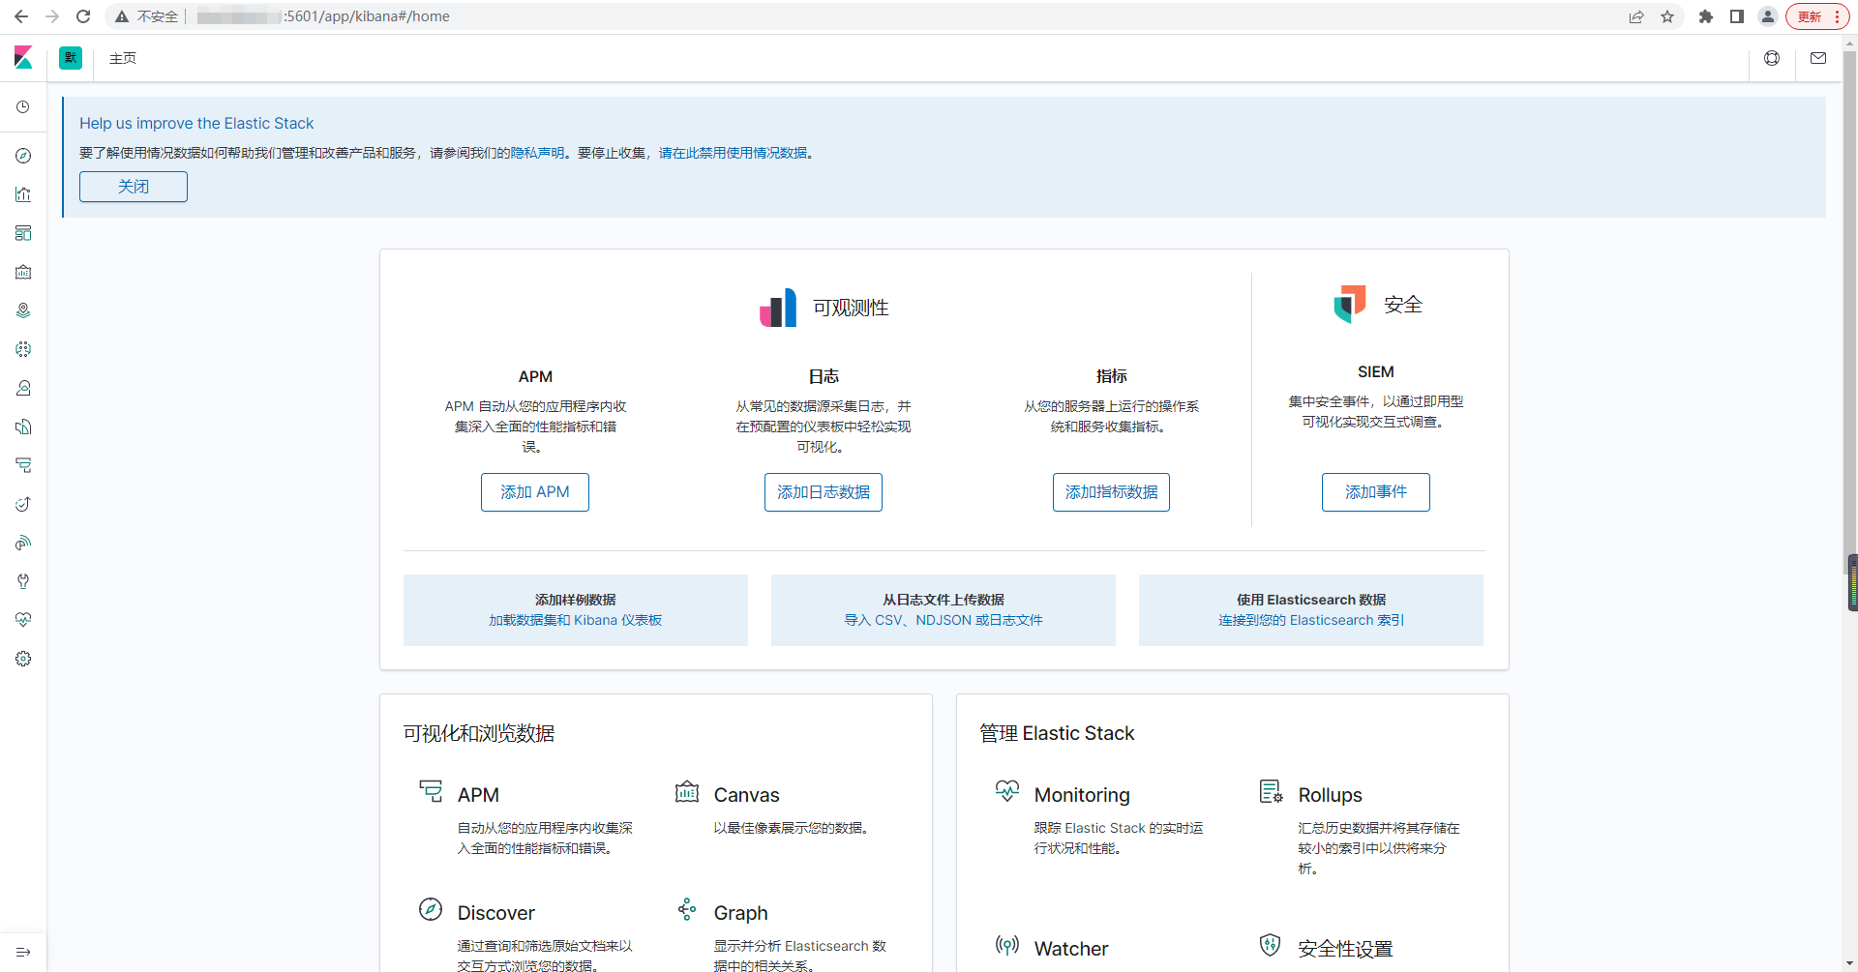Image resolution: width=1858 pixels, height=972 pixels.
Task: Click the 可观测性 bar chart logo
Action: pos(778,308)
